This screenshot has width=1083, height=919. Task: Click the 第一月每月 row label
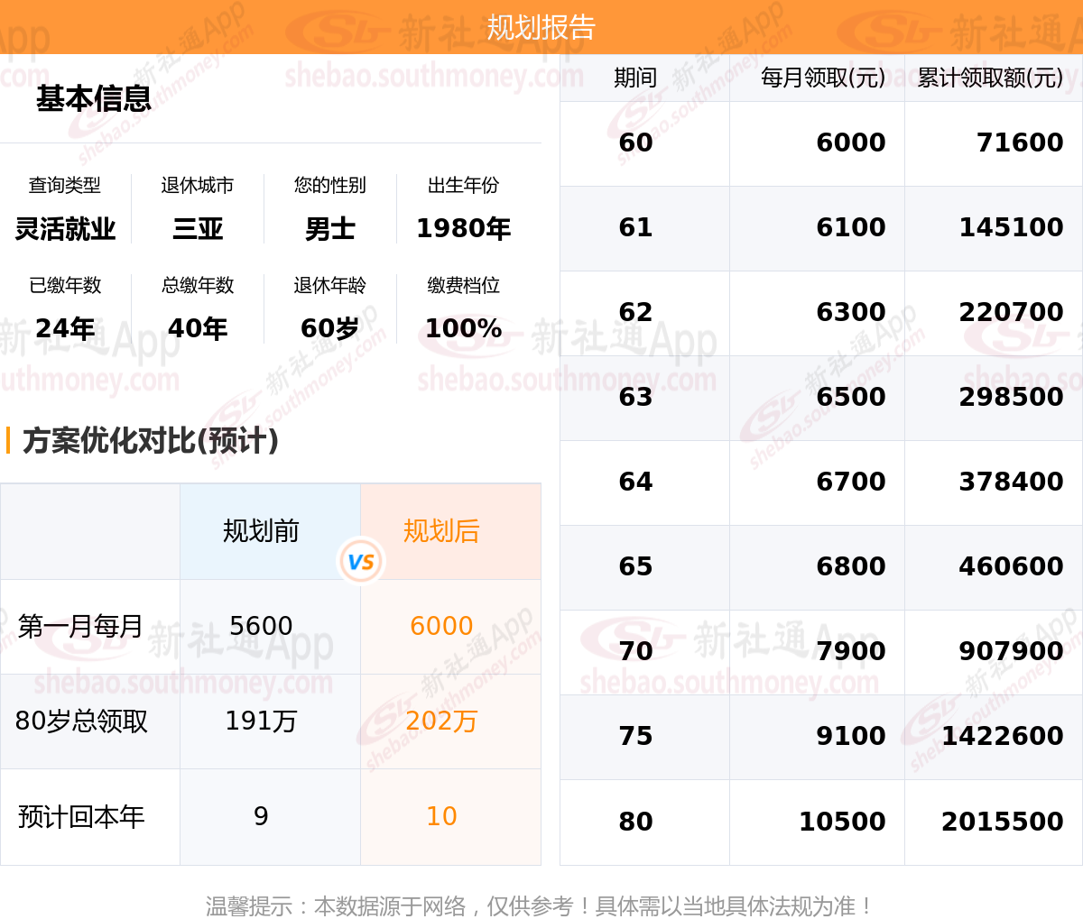click(x=80, y=626)
